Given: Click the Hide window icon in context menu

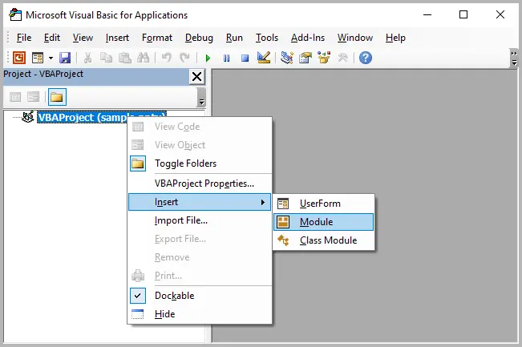Looking at the screenshot, I should click(x=137, y=314).
